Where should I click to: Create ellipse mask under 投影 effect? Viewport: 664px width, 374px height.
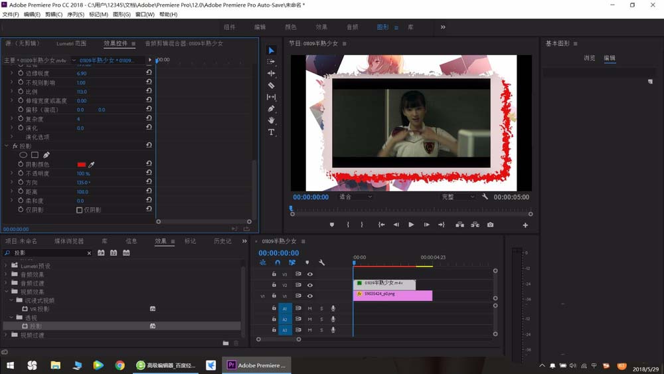[x=23, y=155]
